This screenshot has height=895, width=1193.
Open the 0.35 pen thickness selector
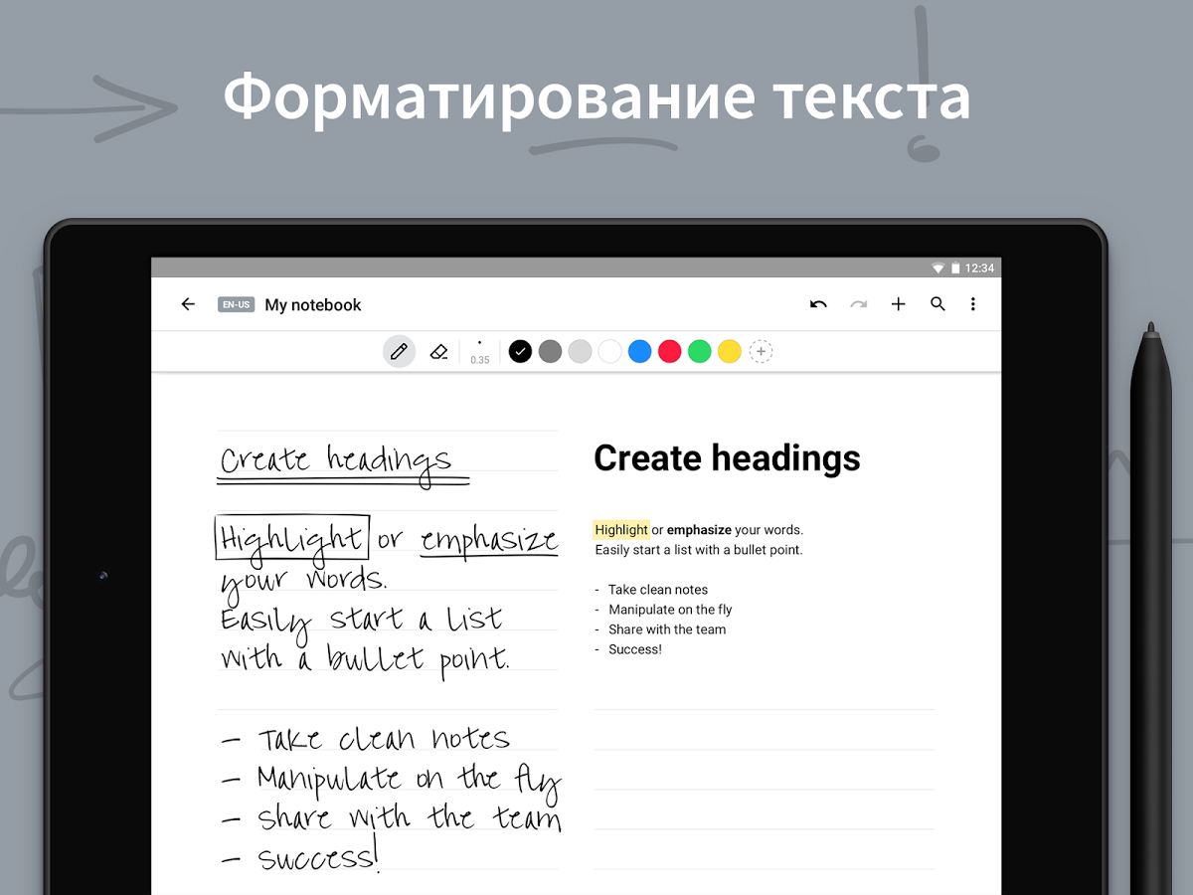(x=480, y=351)
